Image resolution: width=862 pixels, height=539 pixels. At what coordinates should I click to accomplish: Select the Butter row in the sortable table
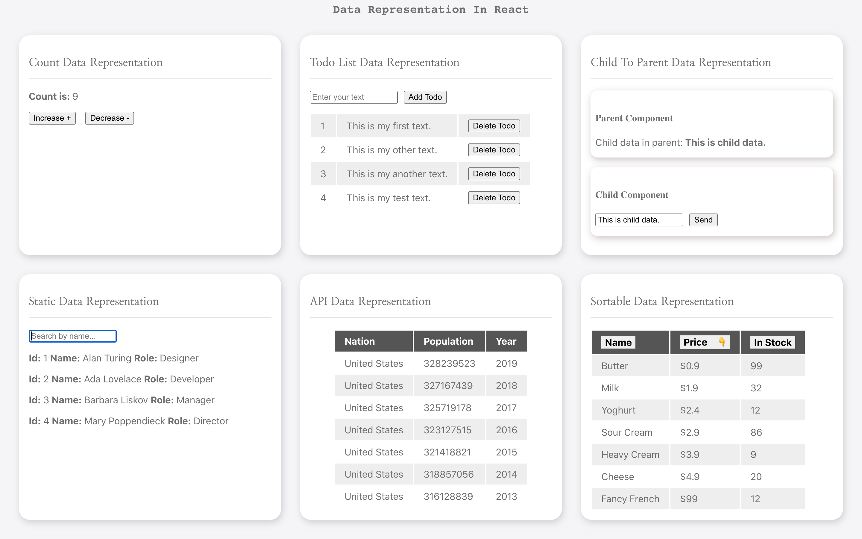click(630, 366)
